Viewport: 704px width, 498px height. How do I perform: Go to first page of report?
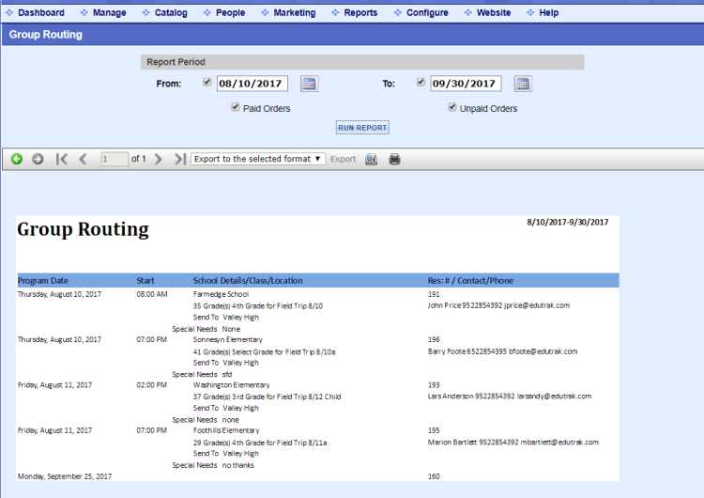click(x=62, y=159)
